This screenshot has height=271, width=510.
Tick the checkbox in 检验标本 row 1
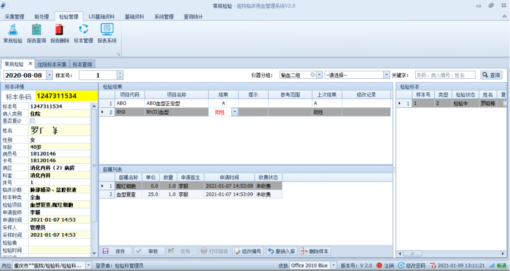coord(504,104)
